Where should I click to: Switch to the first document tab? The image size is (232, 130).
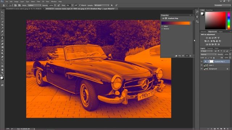tap(24, 9)
